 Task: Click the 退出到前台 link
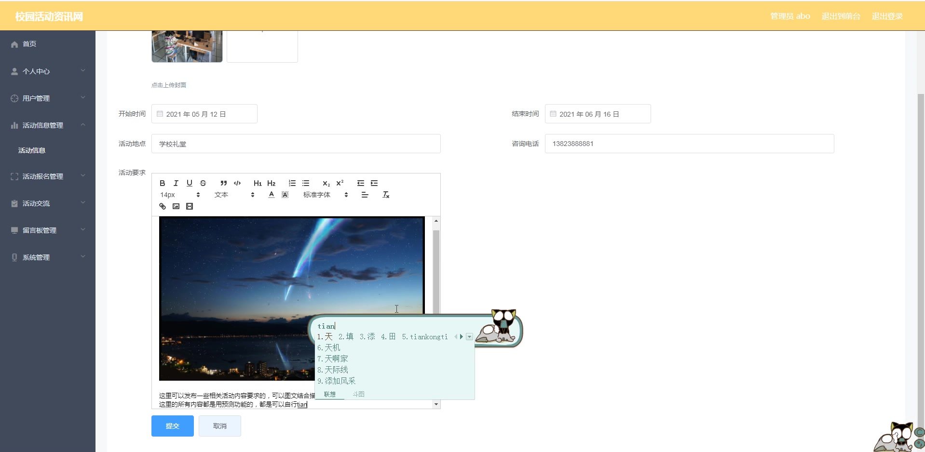click(841, 16)
